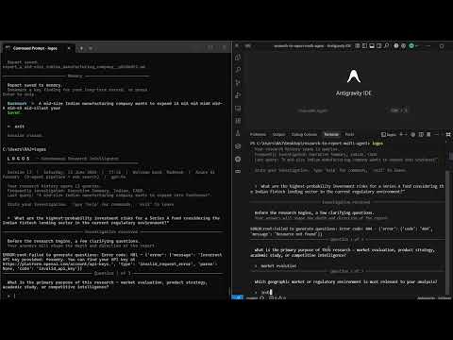
Task: Click the Antigravity IDE logo on welcome screen
Action: (x=354, y=76)
